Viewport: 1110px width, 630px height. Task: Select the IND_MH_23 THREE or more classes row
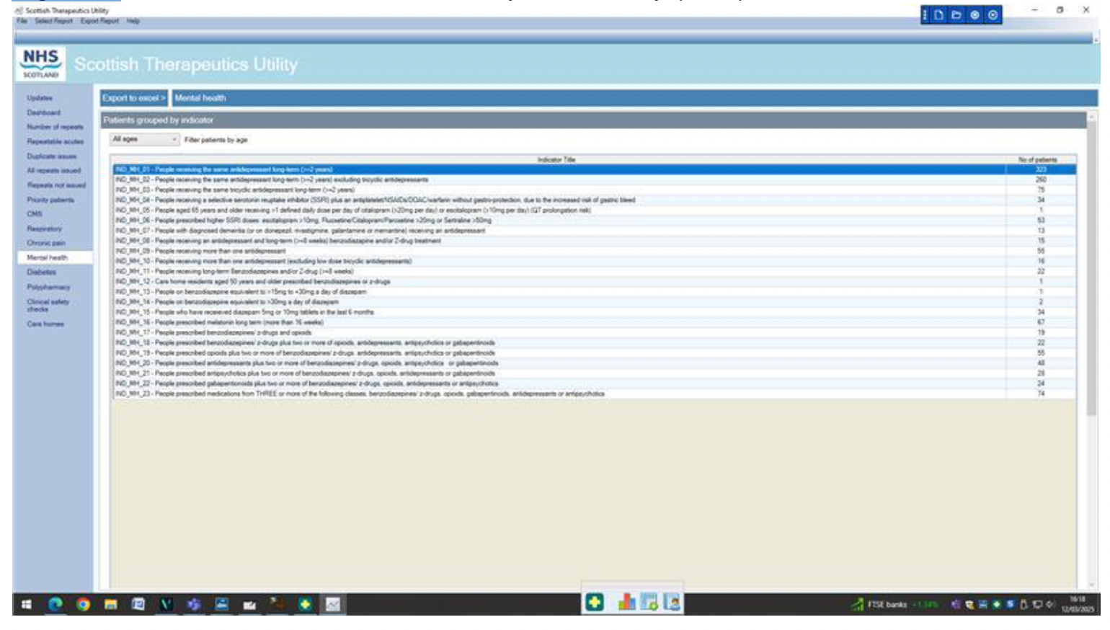[594, 394]
